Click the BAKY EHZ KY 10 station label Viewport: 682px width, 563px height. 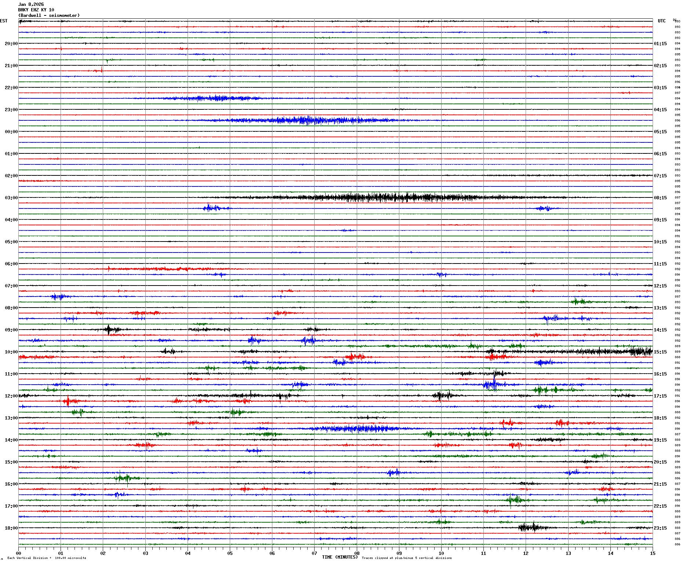click(x=36, y=10)
